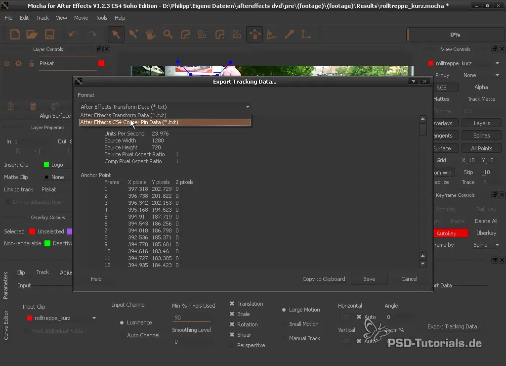Viewport: 506px width, 366px height.
Task: Select the Move axis tool
Action: click(306, 34)
